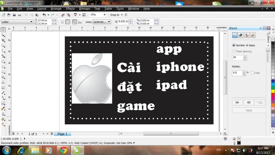This screenshot has width=275, height=155.
Task: Choose the Rectangle tool
Action: (x=3, y=61)
